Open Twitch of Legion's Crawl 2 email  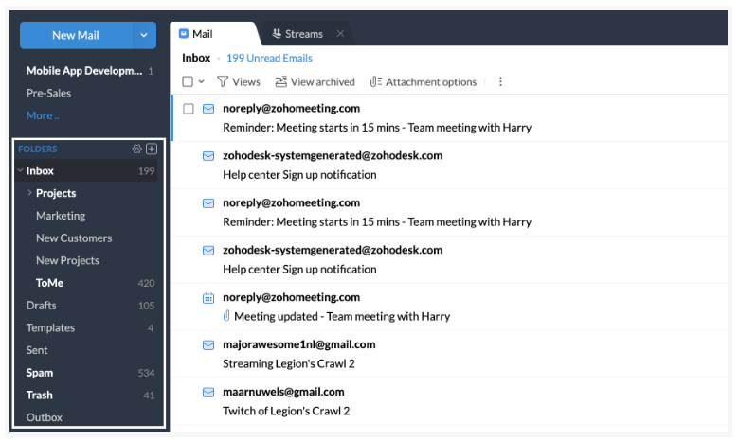(286, 411)
